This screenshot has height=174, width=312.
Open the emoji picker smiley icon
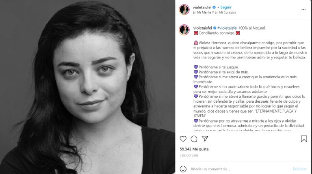click(x=183, y=169)
